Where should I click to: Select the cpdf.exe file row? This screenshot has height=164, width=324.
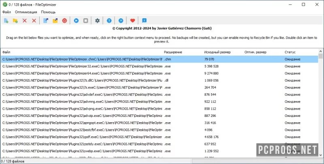[x=159, y=137]
